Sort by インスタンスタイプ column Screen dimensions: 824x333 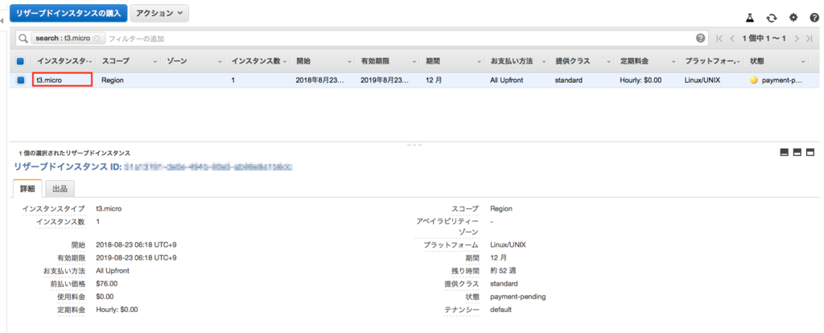coord(64,61)
